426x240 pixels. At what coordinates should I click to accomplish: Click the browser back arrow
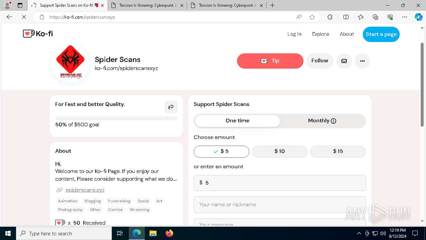point(9,17)
